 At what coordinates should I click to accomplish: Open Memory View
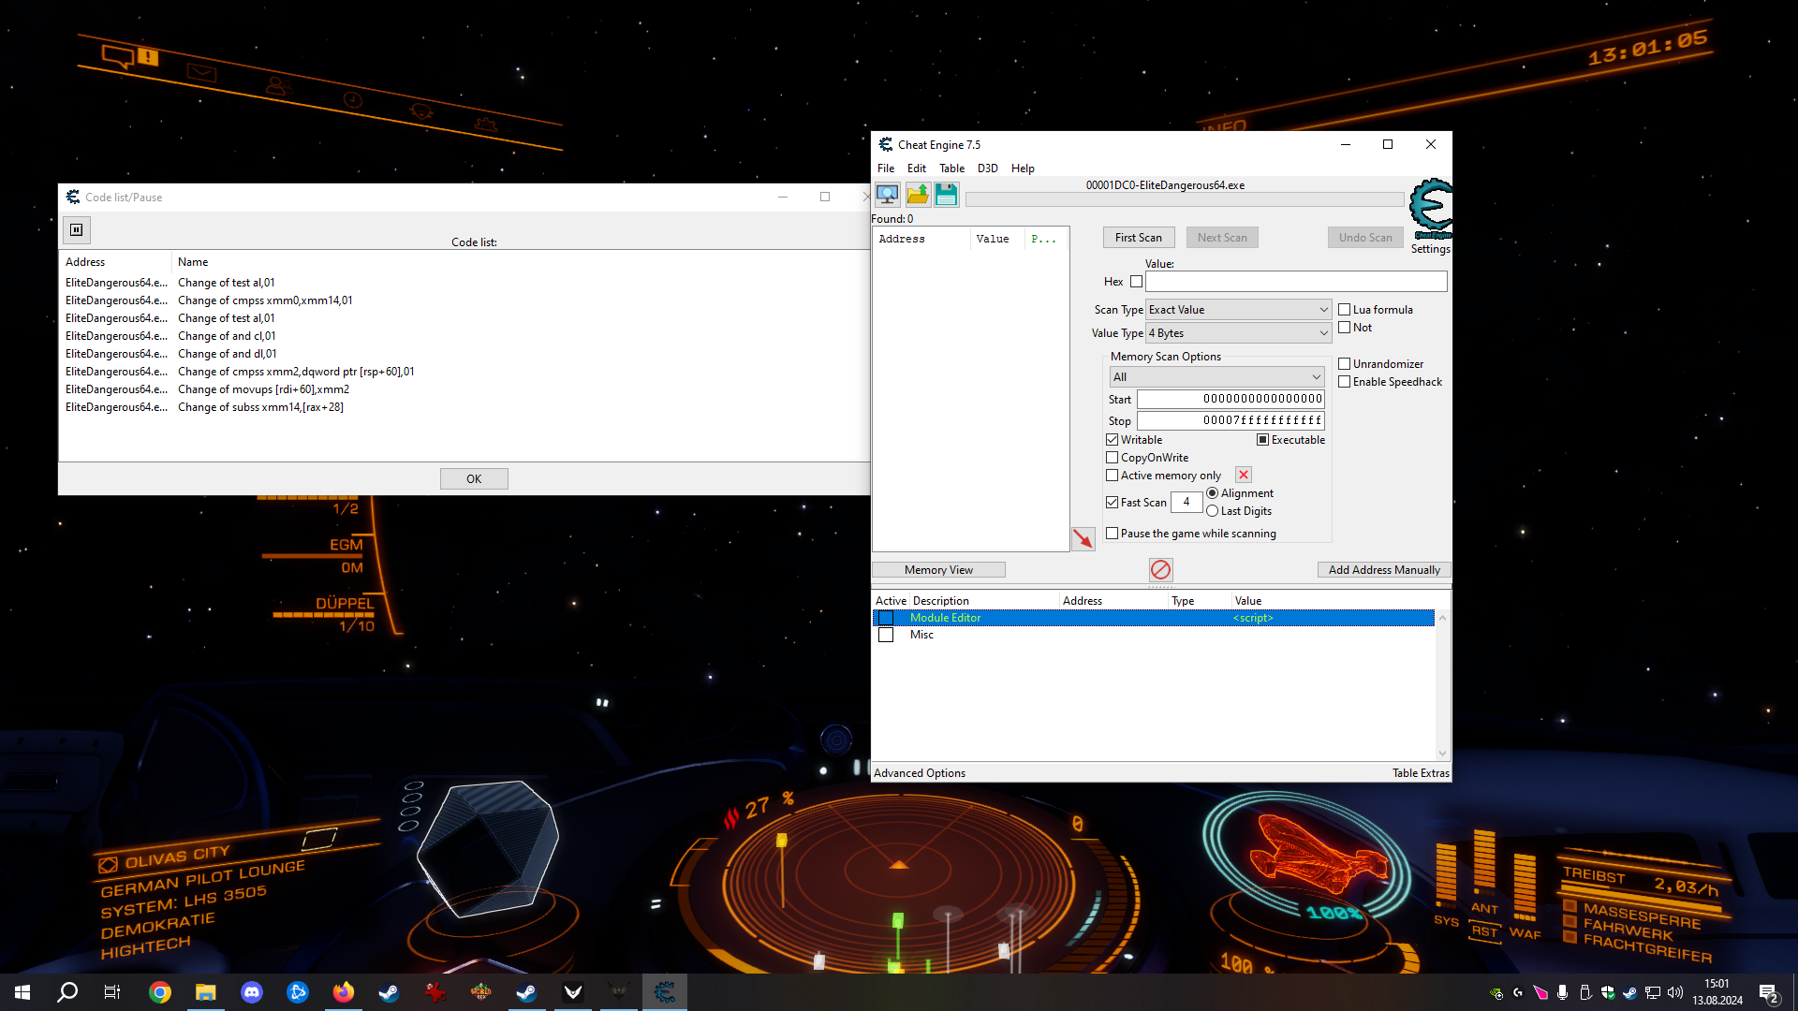click(x=938, y=570)
